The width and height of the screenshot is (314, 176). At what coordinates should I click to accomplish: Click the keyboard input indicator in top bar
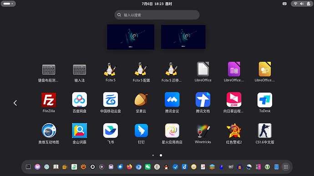[x=284, y=4]
